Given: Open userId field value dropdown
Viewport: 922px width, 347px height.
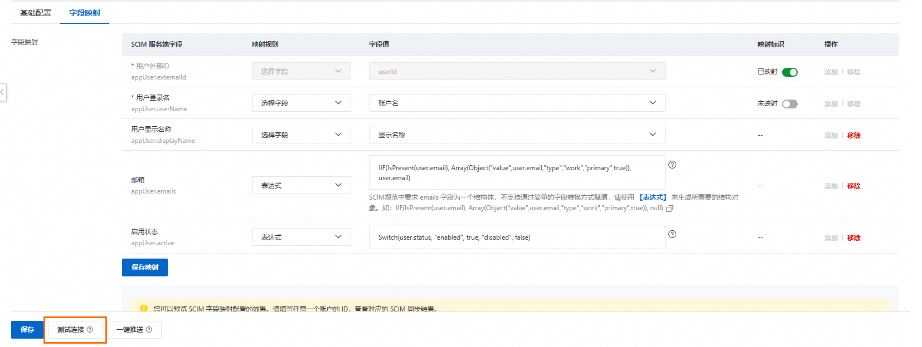Looking at the screenshot, I should (517, 71).
